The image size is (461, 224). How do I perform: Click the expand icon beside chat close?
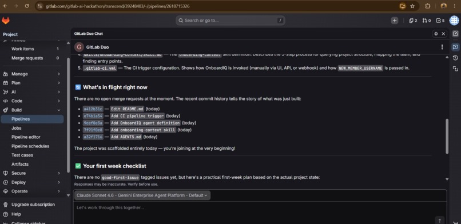click(436, 34)
